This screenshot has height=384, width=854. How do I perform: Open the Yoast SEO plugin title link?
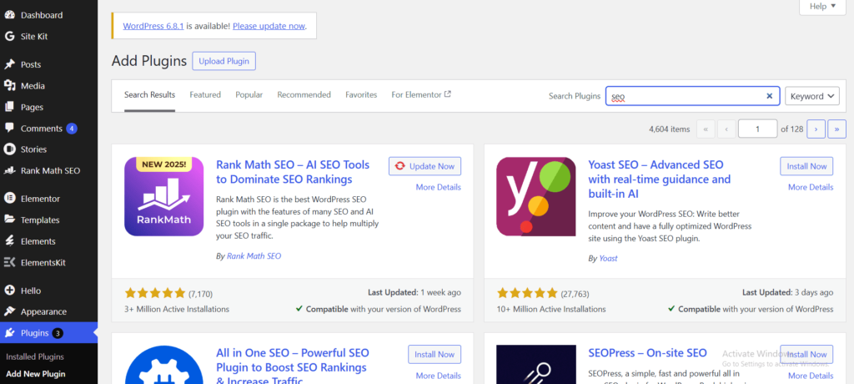coord(660,179)
